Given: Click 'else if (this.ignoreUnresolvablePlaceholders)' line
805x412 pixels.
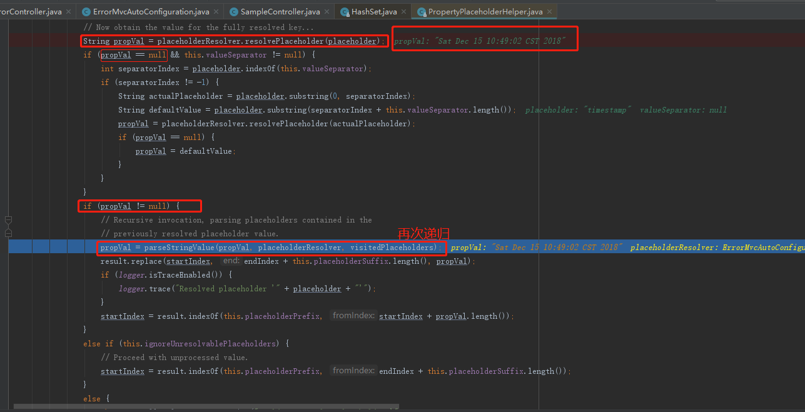Looking at the screenshot, I should point(186,344).
